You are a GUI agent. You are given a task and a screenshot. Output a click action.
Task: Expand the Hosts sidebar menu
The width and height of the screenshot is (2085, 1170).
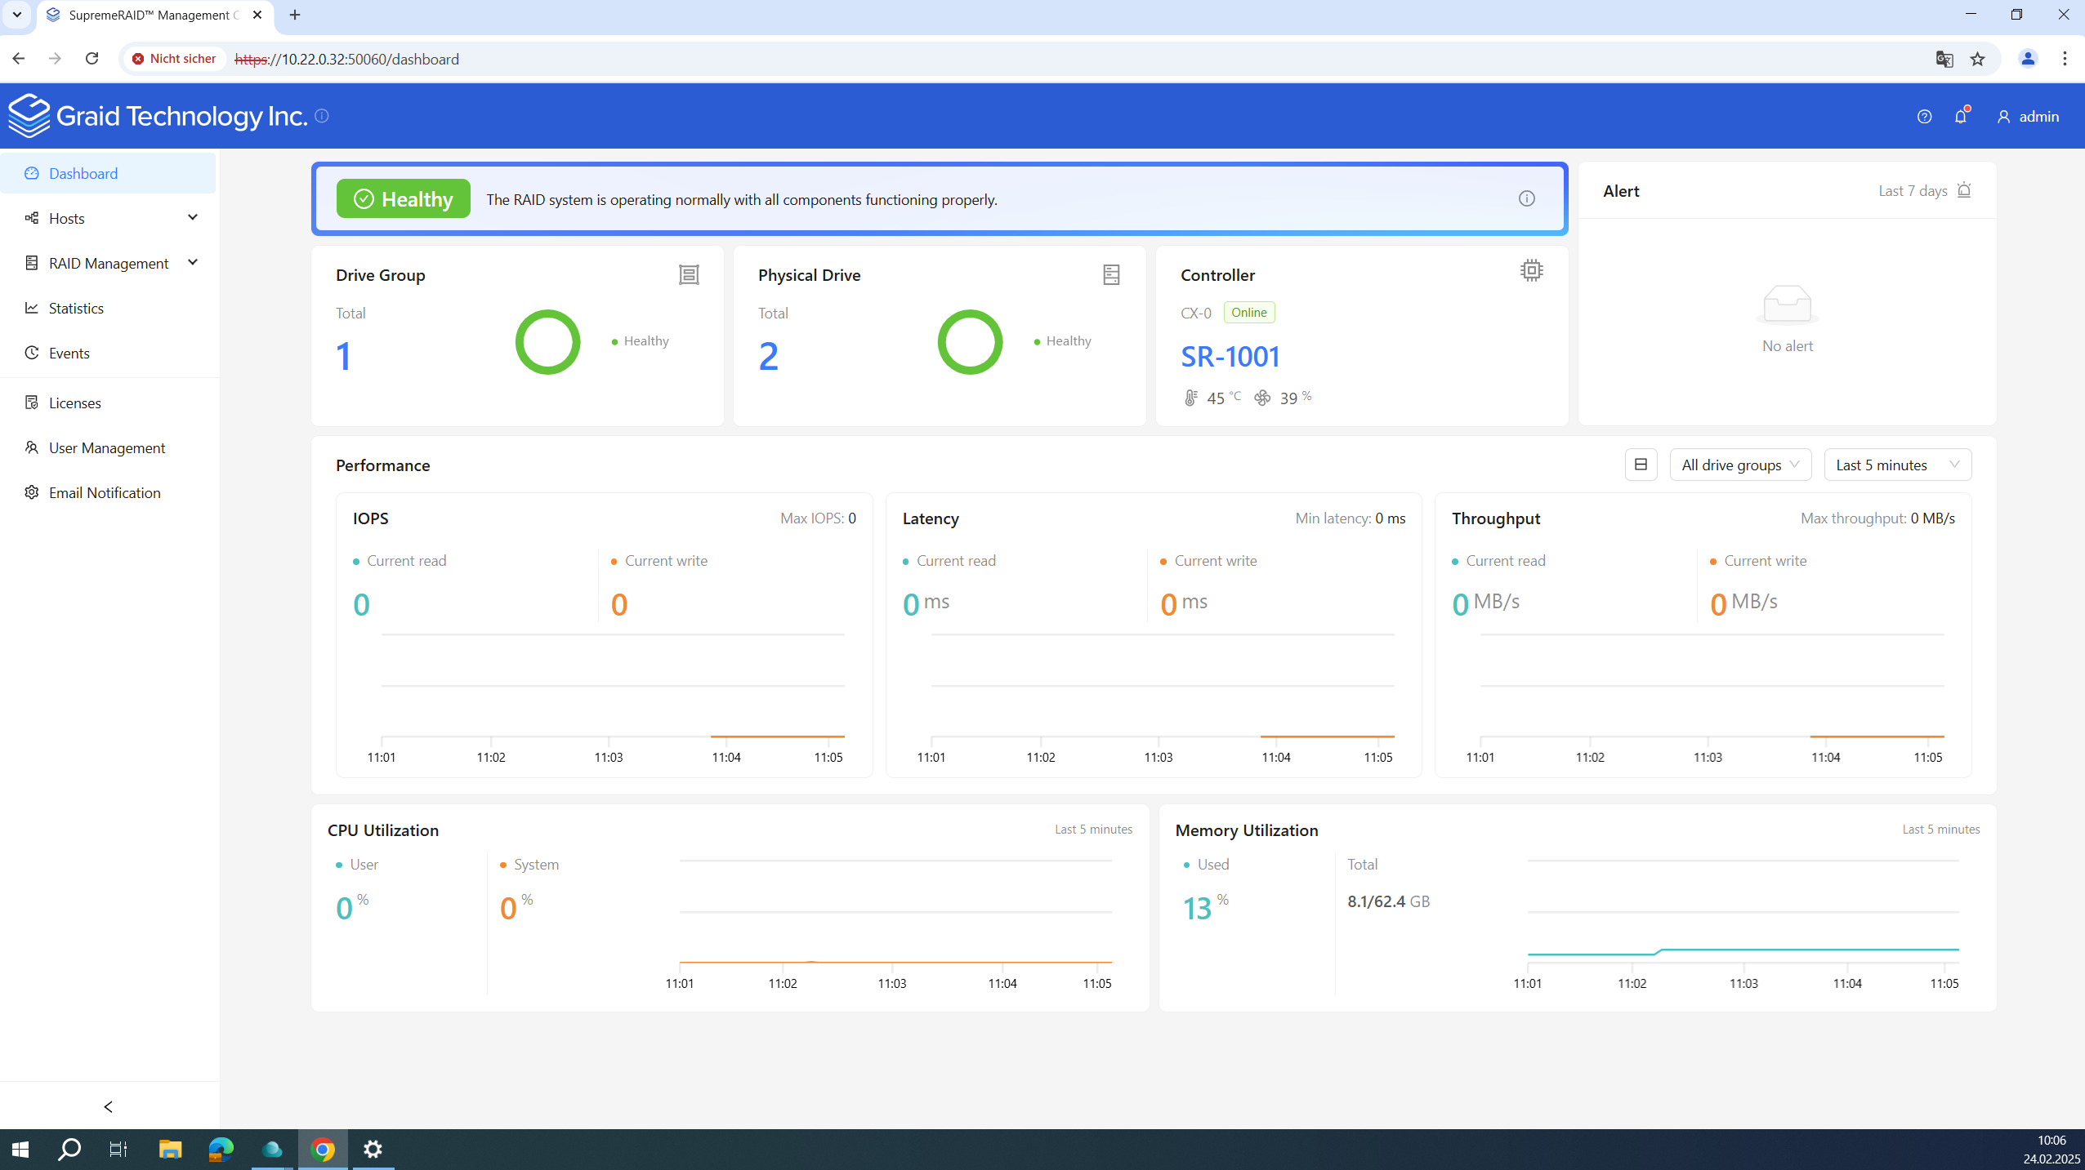click(x=109, y=218)
